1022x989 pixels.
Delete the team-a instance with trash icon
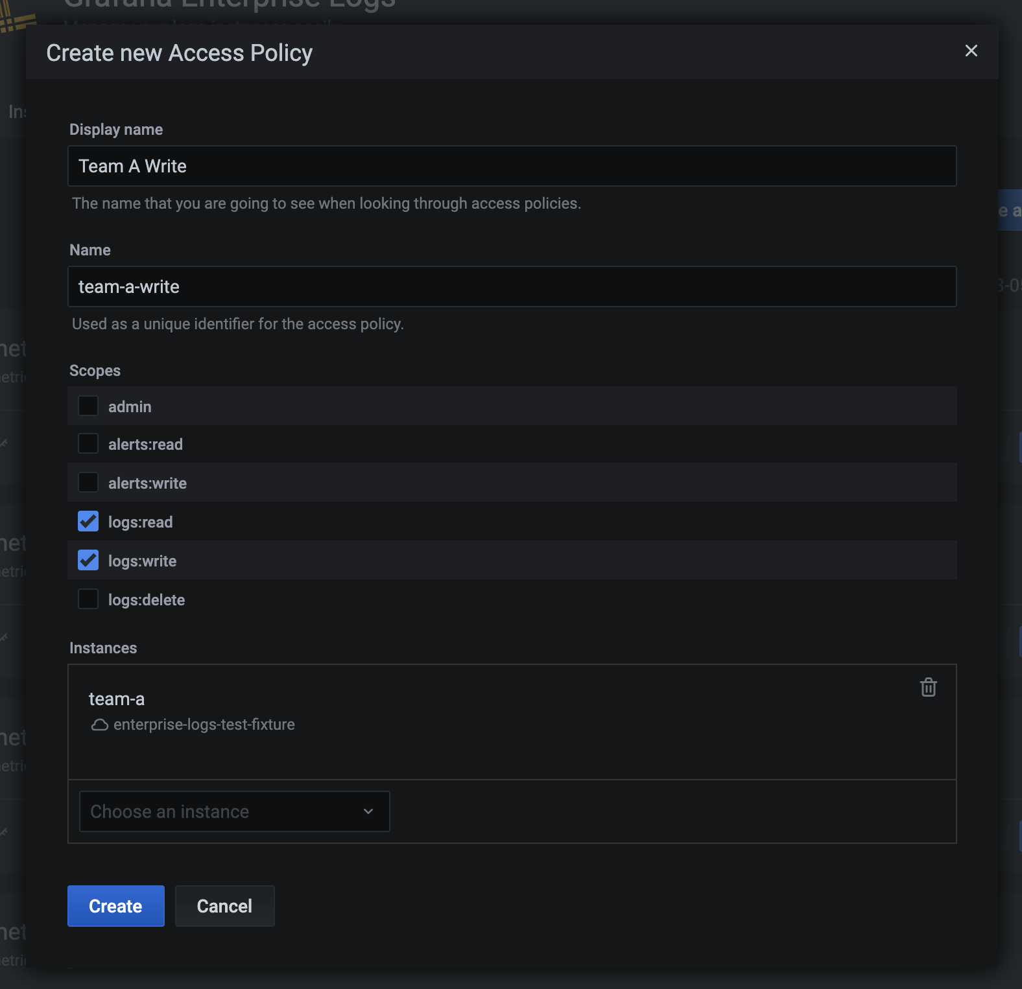(x=928, y=687)
